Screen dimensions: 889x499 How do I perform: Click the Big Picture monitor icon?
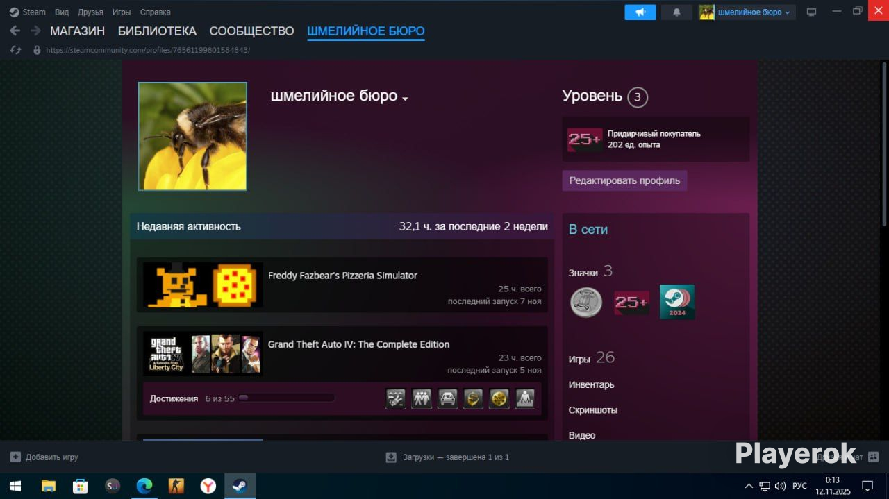tap(811, 12)
